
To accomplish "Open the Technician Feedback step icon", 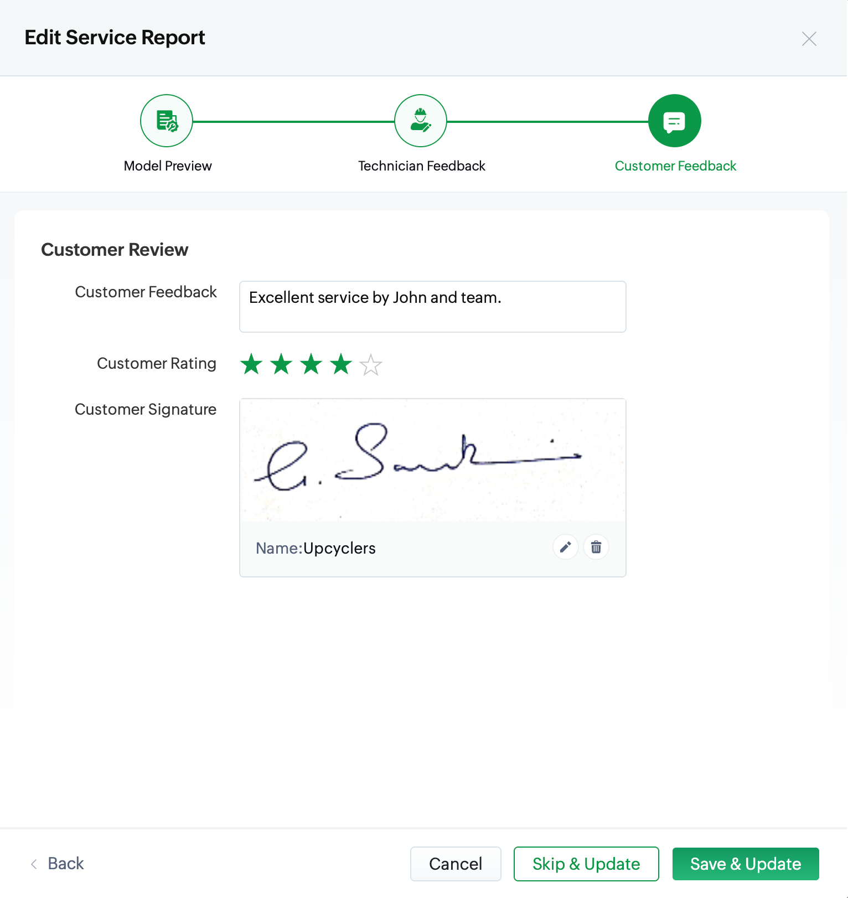I will (421, 121).
